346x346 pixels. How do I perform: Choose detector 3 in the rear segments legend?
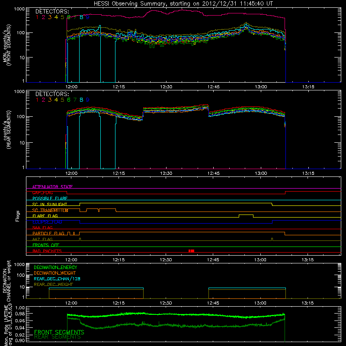point(50,100)
